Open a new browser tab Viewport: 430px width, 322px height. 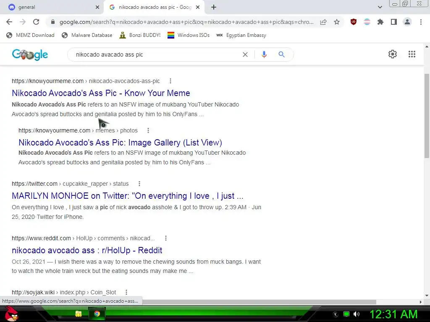point(214,7)
